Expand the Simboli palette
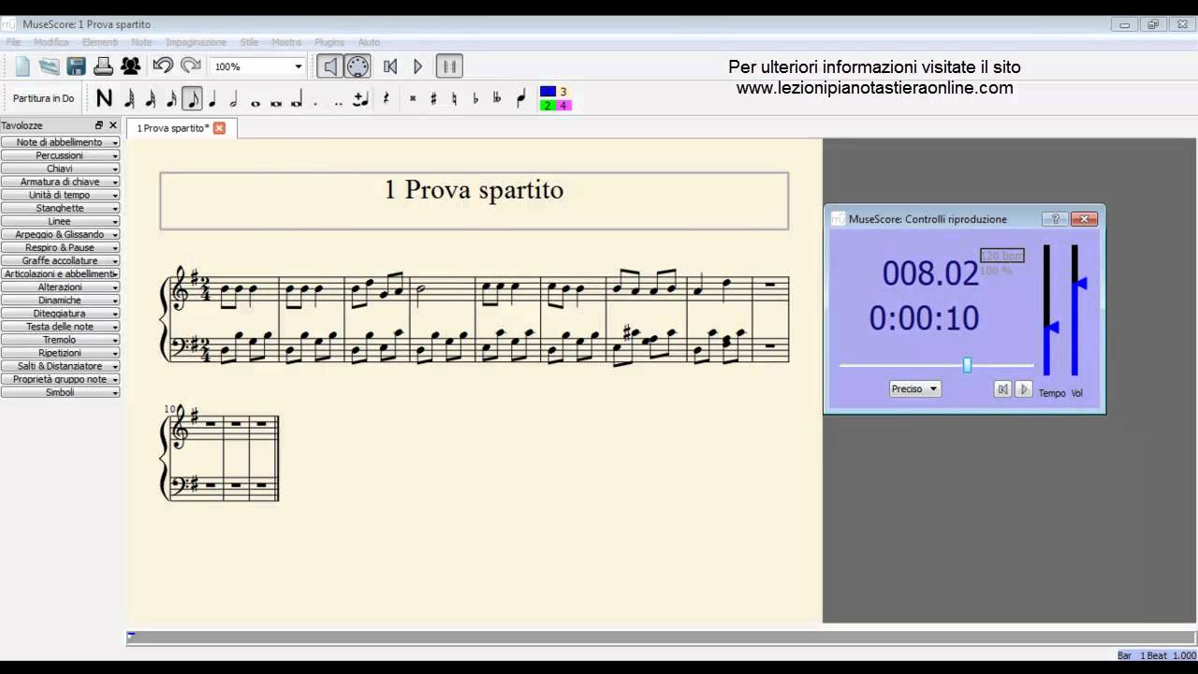This screenshot has height=674, width=1198. [60, 392]
